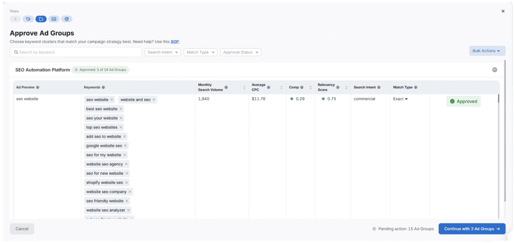Open the Approval Status filter dropdown
Image resolution: width=514 pixels, height=243 pixels.
click(x=240, y=52)
